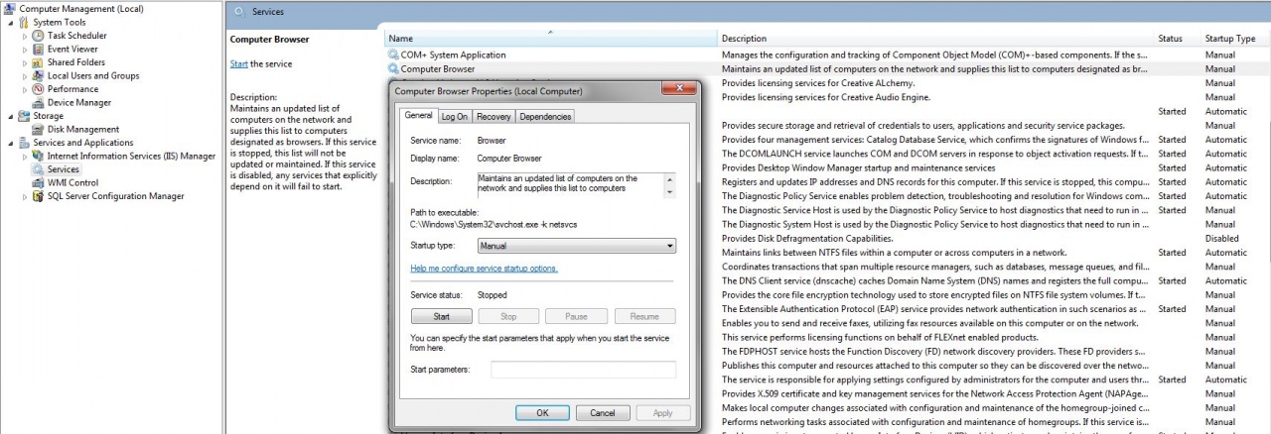The width and height of the screenshot is (1271, 434).
Task: Sort by the Description column header
Action: [x=937, y=38]
